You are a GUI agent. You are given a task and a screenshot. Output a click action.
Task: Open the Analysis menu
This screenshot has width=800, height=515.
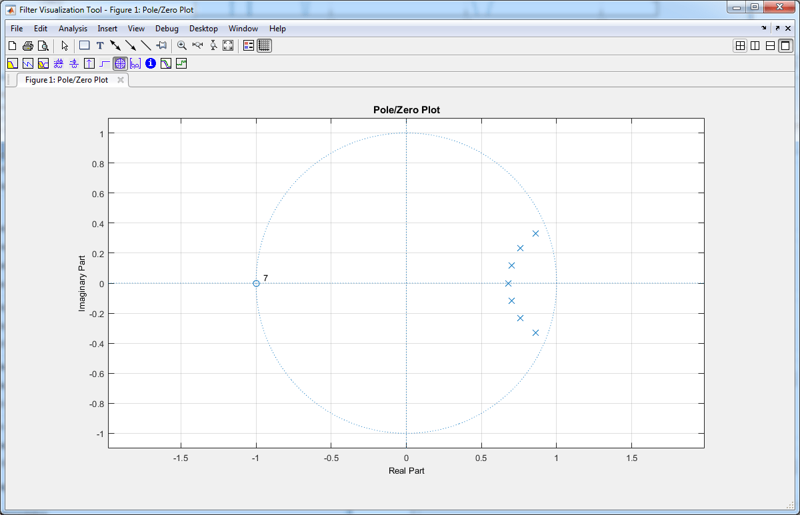(x=73, y=29)
